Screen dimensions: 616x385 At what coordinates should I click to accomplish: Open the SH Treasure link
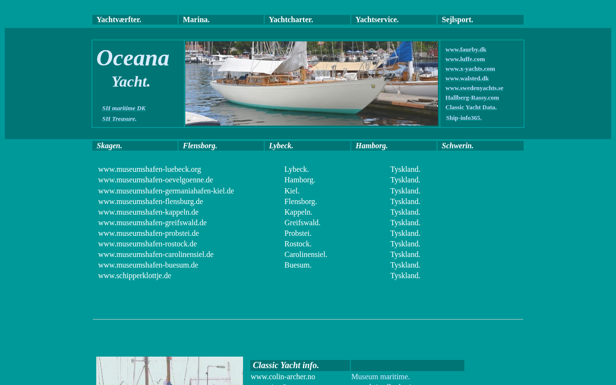click(119, 119)
